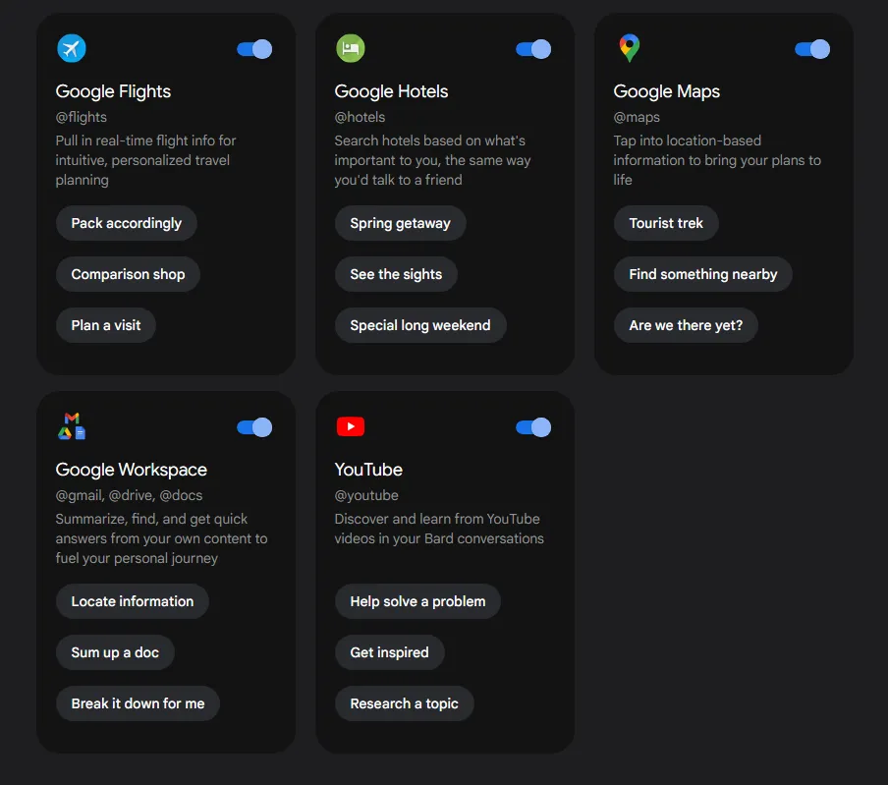
Task: Choose the Locate information chip
Action: pyautogui.click(x=133, y=601)
